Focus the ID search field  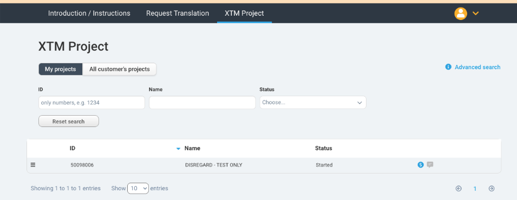(91, 103)
